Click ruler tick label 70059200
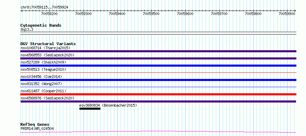This screenshot has width=306, height=136. [50, 14]
